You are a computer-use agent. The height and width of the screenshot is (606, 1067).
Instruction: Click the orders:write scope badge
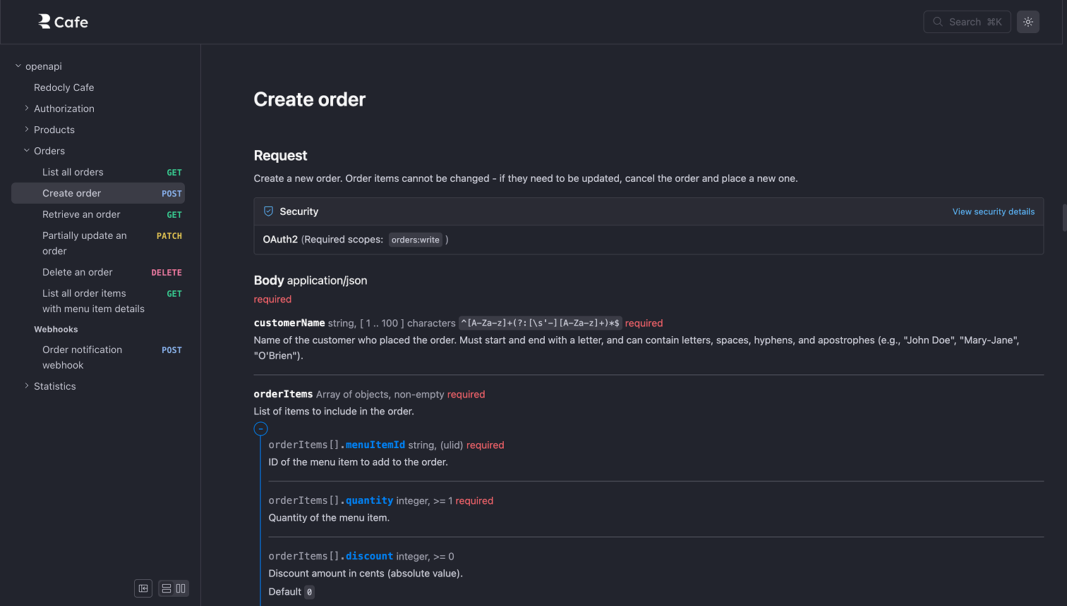[x=416, y=240]
